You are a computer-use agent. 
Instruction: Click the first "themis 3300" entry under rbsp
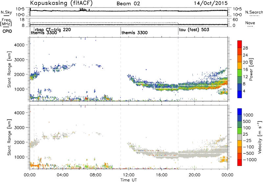(44, 33)
